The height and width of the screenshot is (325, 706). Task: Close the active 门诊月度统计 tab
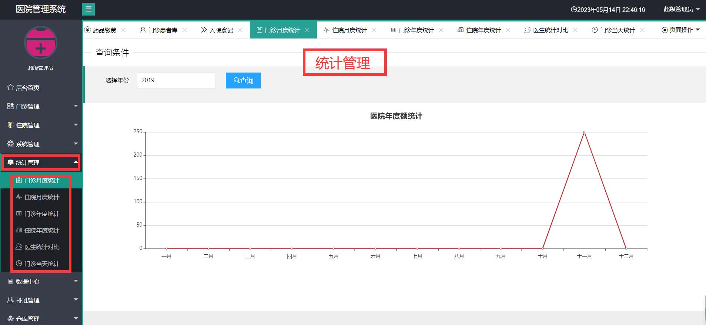307,30
